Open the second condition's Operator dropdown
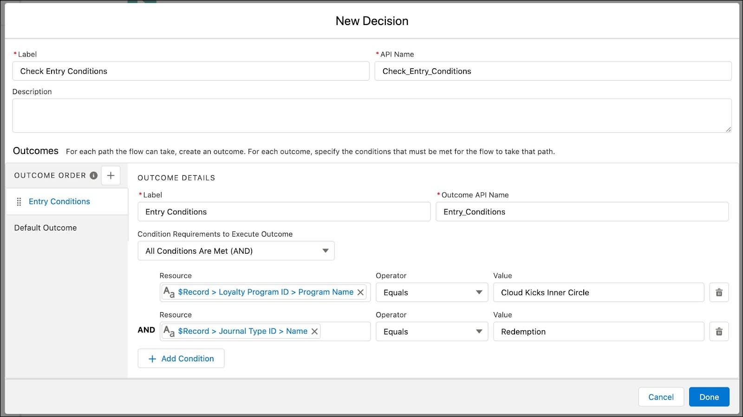Screen dimensions: 743x417 [432, 332]
